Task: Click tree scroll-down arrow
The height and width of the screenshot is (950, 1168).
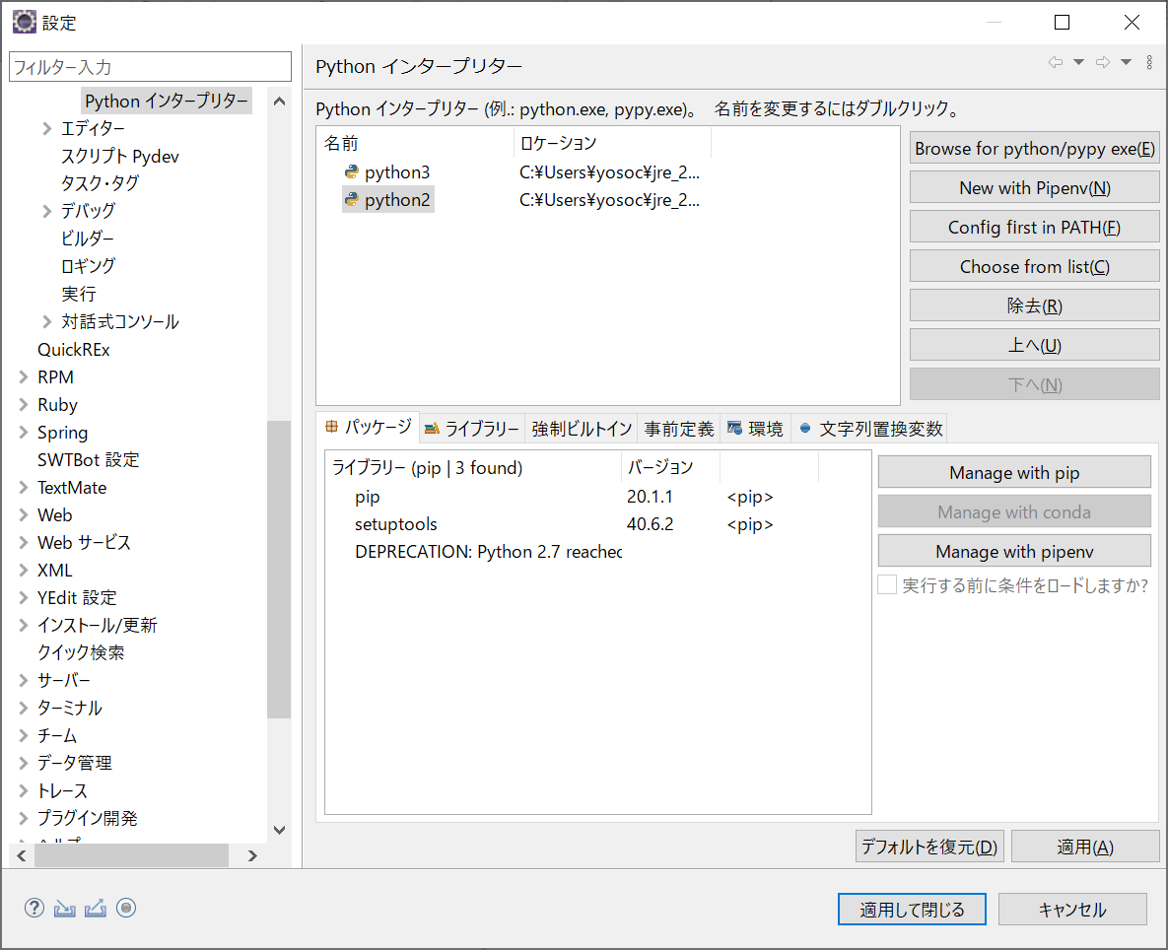Action: coord(279,830)
